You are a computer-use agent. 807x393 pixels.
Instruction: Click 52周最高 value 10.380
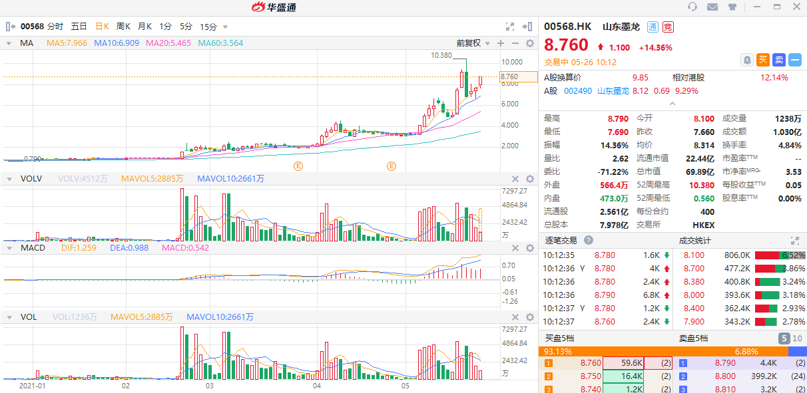[703, 185]
